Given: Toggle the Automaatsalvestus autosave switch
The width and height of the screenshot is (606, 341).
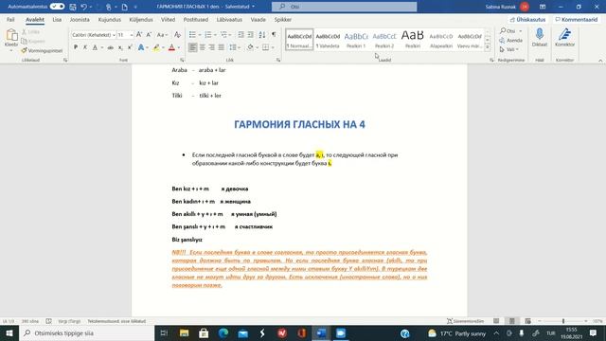Looking at the screenshot, I should [x=57, y=7].
